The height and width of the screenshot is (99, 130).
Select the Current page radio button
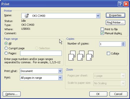(x=6, y=48)
